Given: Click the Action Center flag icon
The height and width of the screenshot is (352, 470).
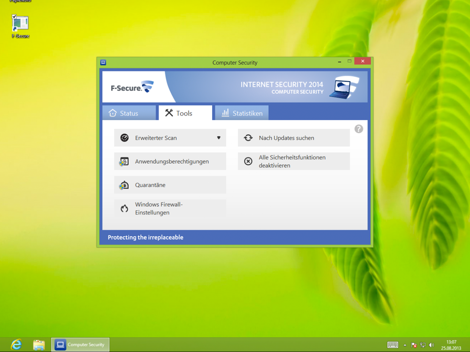Looking at the screenshot, I should click(414, 345).
